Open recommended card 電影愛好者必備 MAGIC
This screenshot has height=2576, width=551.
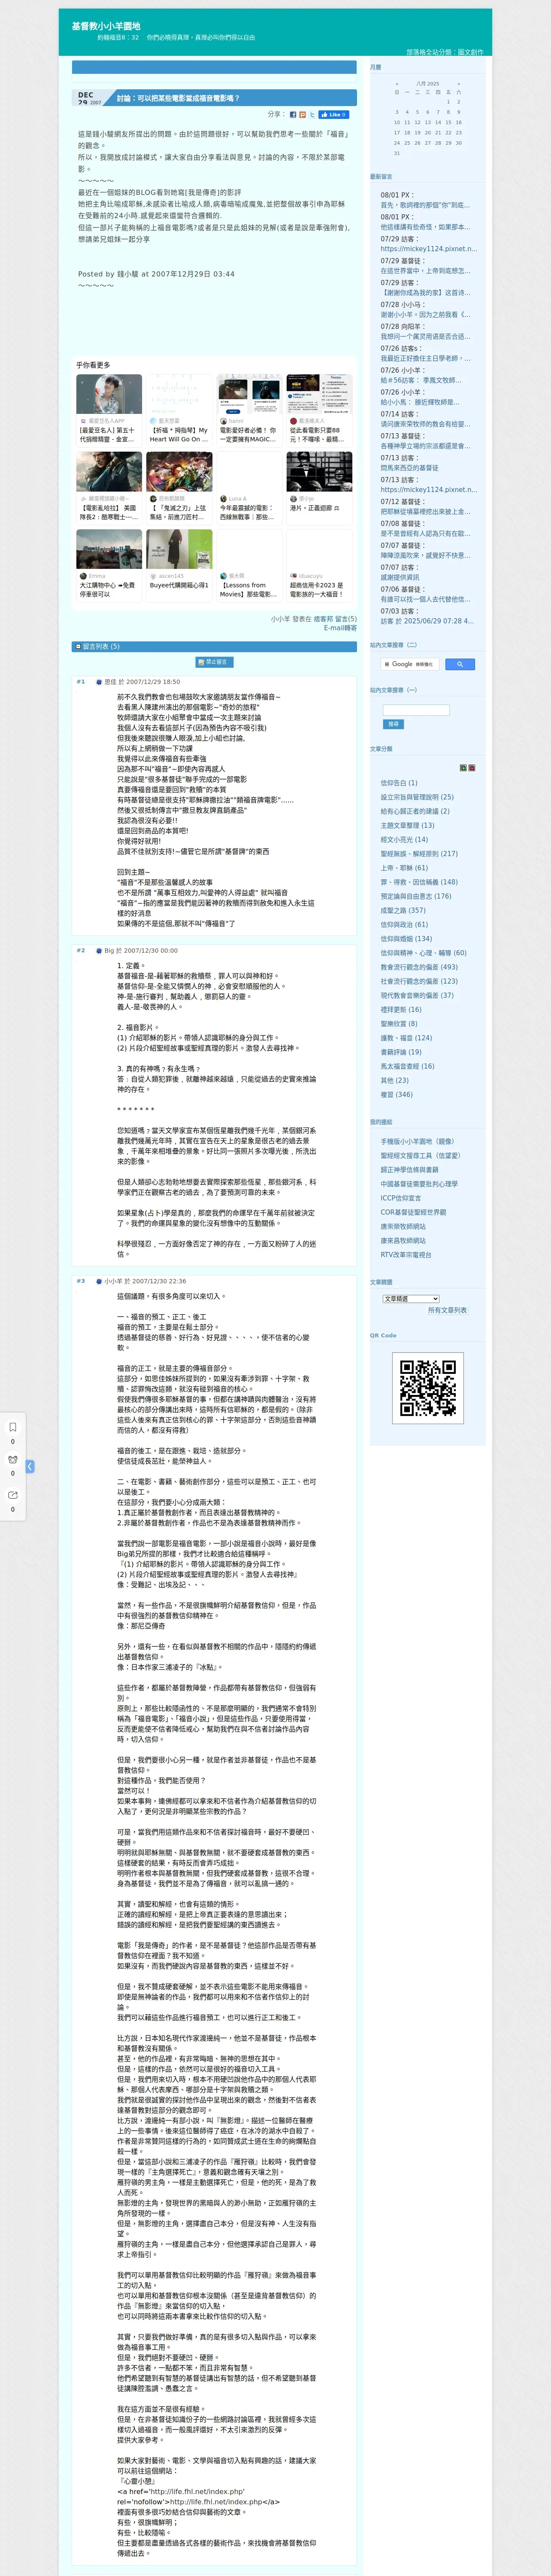point(249,410)
